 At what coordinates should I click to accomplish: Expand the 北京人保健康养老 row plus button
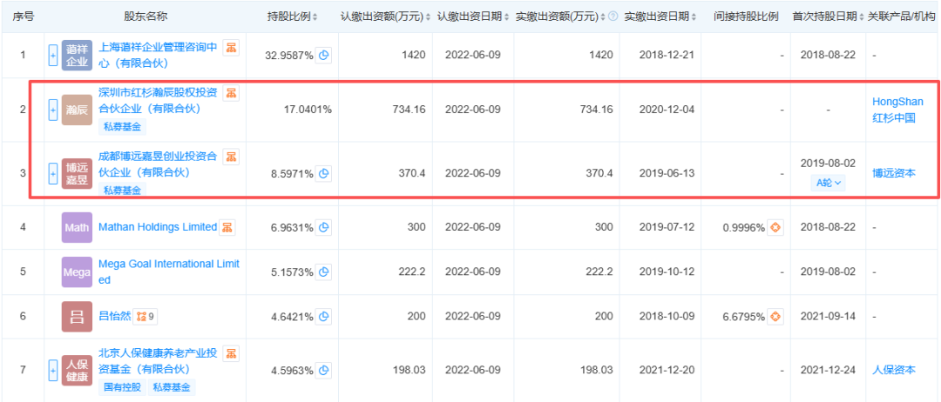tap(52, 370)
